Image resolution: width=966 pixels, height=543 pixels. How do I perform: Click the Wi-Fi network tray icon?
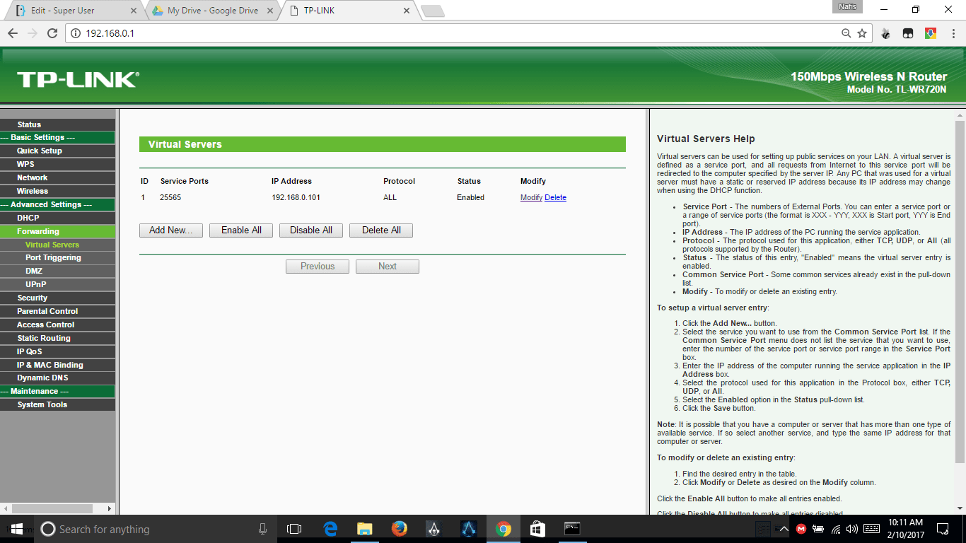point(836,529)
